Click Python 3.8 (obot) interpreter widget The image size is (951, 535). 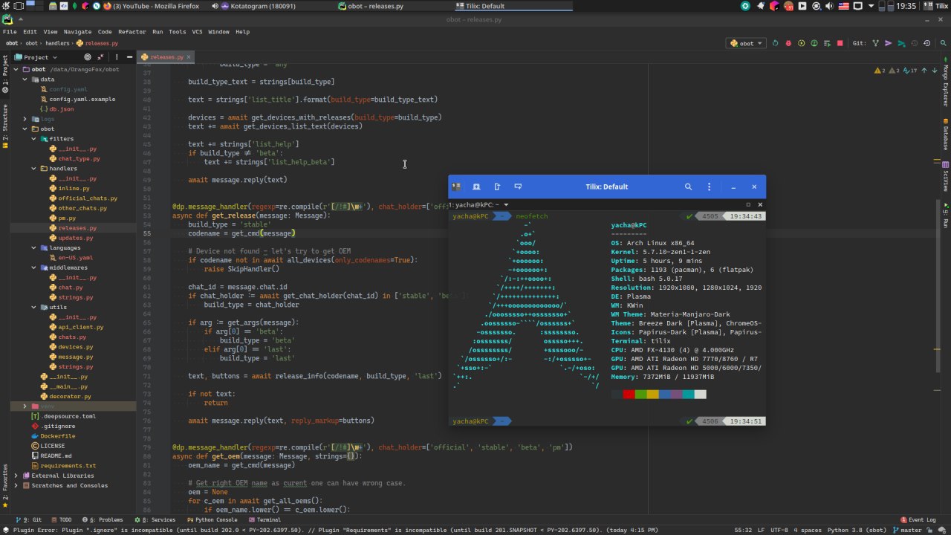coord(855,530)
